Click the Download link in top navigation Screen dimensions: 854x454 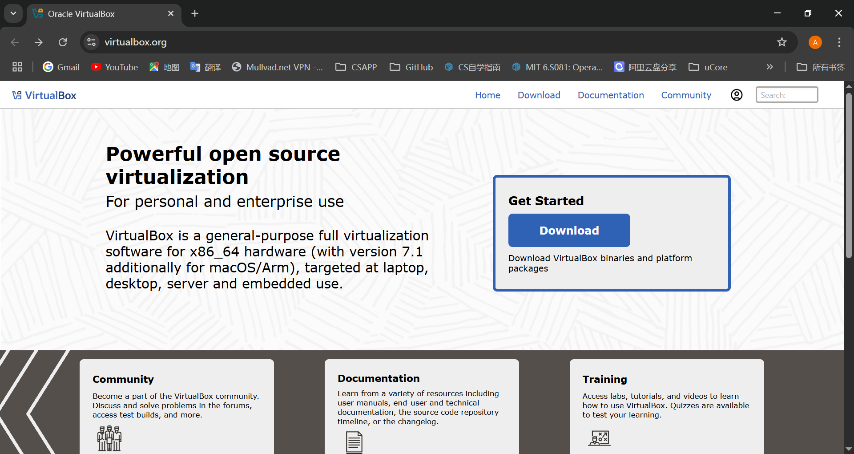coord(539,95)
